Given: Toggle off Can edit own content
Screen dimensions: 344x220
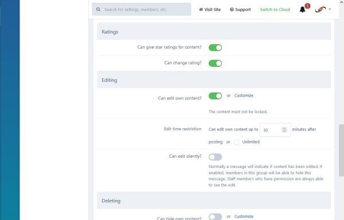Looking at the screenshot, I should [215, 96].
